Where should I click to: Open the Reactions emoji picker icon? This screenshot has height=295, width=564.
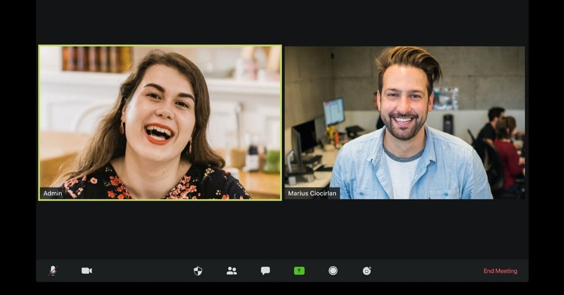pyautogui.click(x=367, y=271)
